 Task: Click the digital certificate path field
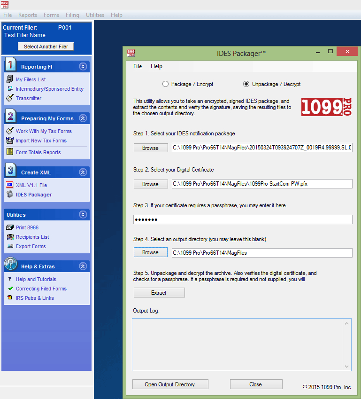pyautogui.click(x=262, y=184)
